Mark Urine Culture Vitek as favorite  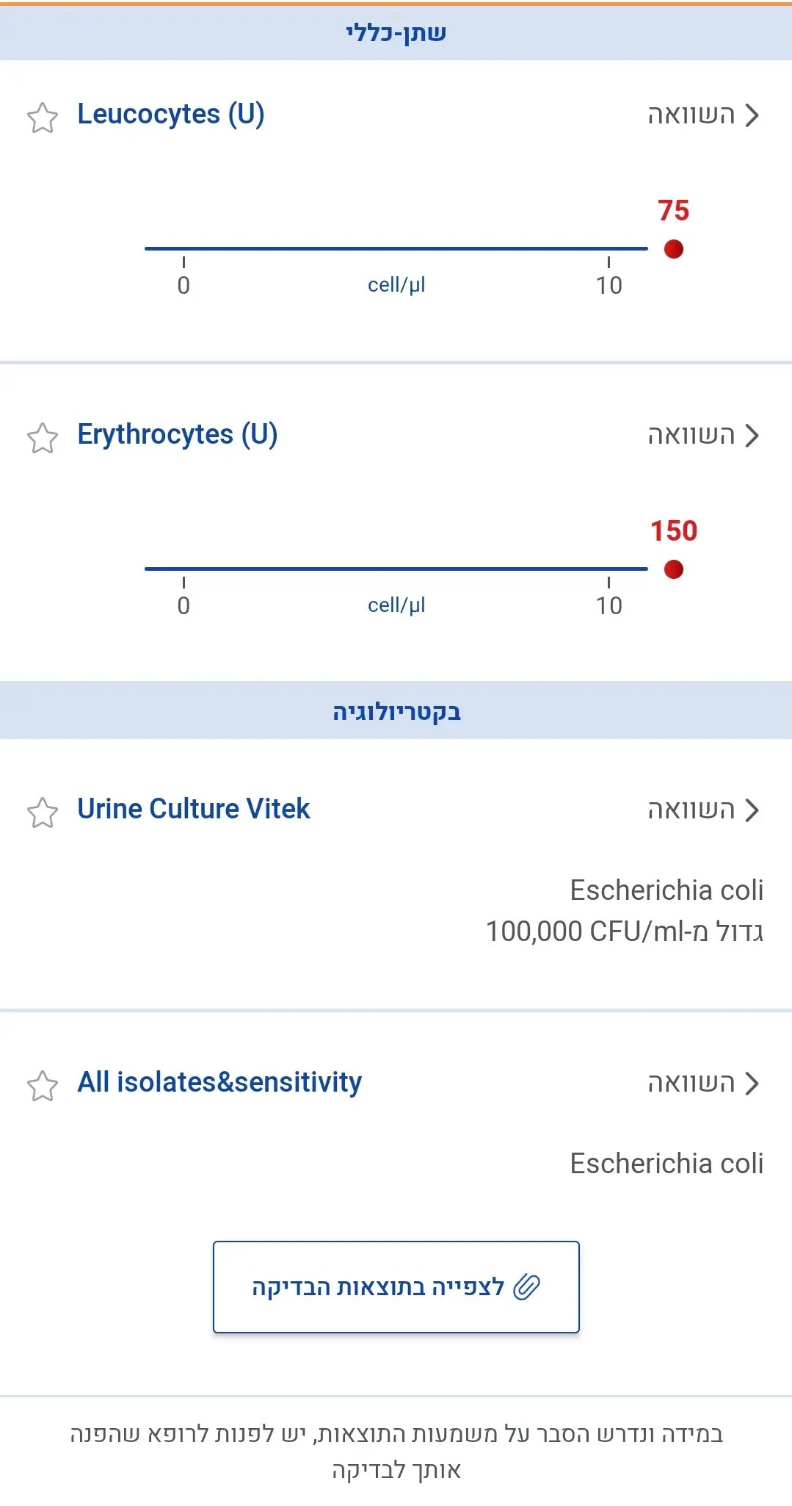(x=43, y=813)
